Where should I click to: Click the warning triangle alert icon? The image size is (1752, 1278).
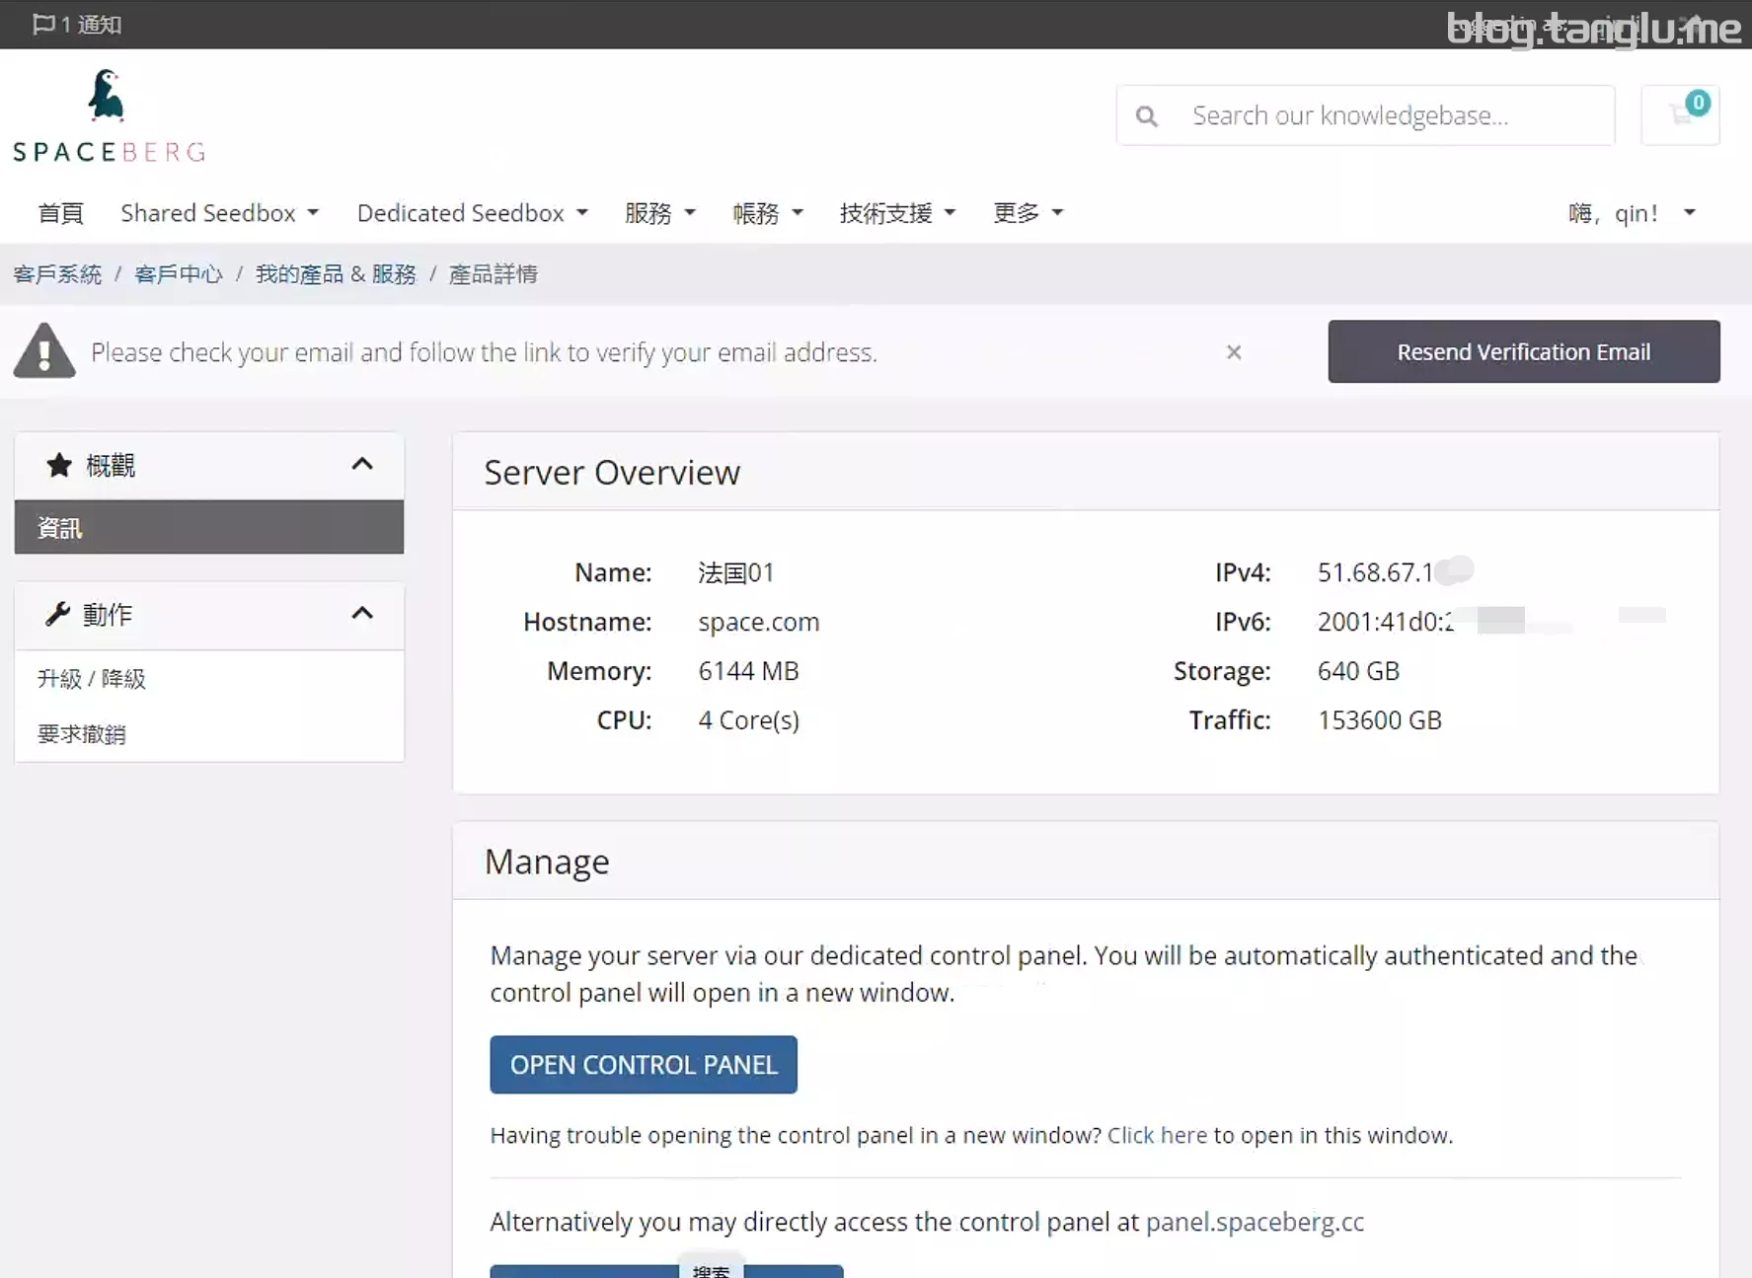click(x=44, y=351)
